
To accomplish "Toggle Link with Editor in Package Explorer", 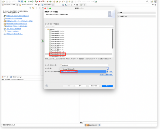I will pyautogui.click(x=33, y=8).
